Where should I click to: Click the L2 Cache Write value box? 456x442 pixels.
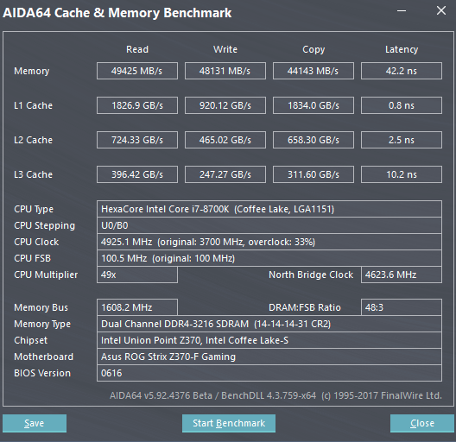(225, 140)
